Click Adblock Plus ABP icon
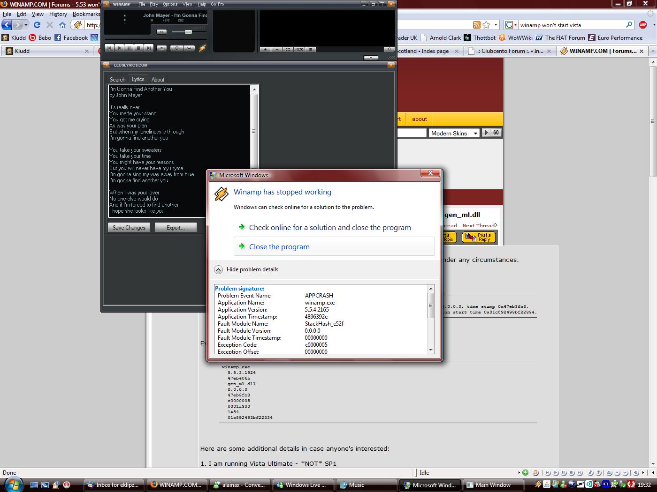 click(x=643, y=25)
